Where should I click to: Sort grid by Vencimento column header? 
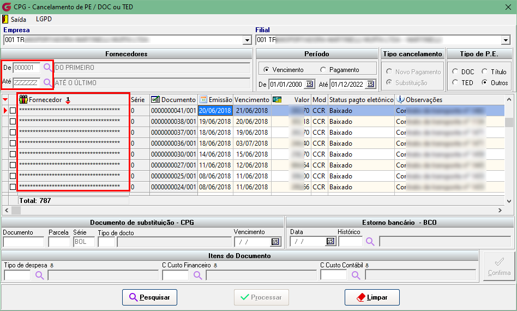pos(252,100)
